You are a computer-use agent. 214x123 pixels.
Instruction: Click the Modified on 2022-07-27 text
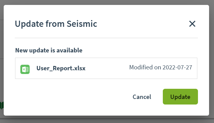click(x=161, y=67)
